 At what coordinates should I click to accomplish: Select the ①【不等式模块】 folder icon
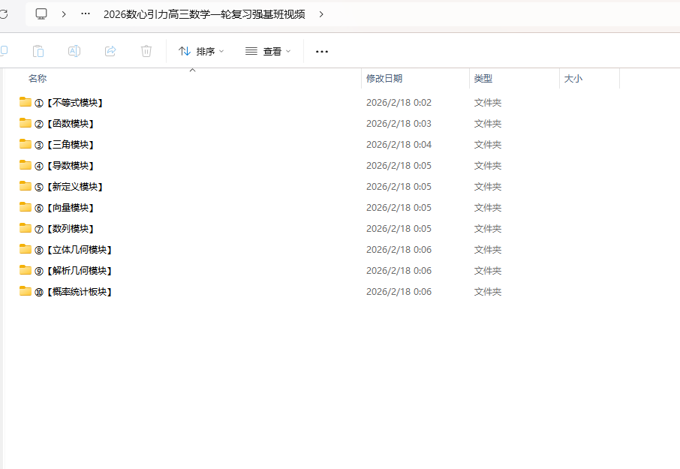click(x=26, y=102)
